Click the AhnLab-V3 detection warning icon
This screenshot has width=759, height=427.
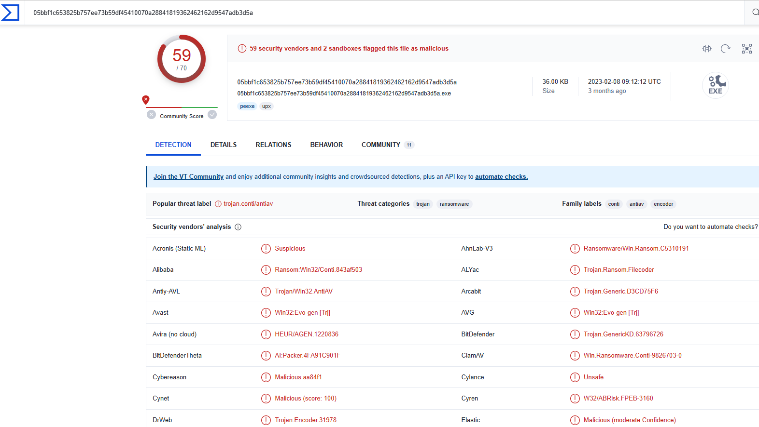pyautogui.click(x=575, y=249)
